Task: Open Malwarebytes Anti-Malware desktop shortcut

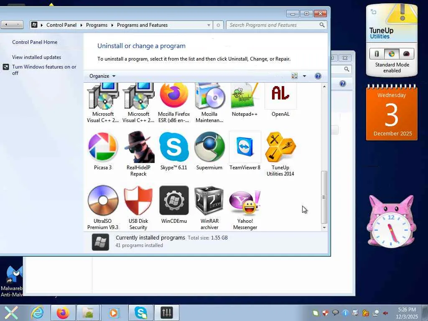Action: tap(11, 281)
